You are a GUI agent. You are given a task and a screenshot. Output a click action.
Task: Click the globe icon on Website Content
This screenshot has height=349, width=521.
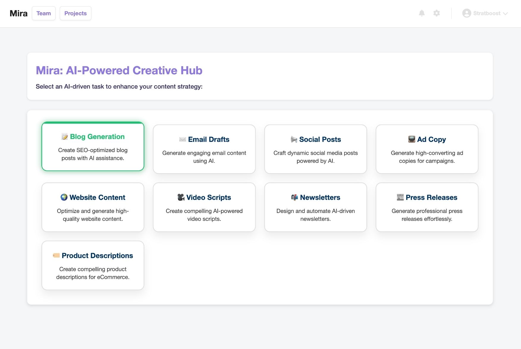(x=64, y=197)
